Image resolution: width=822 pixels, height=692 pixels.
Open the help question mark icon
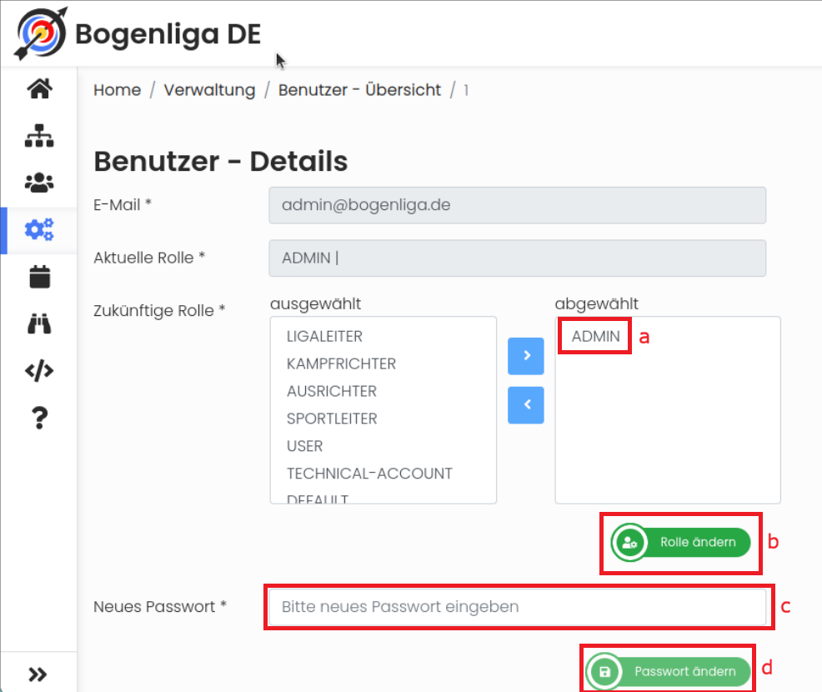pyautogui.click(x=39, y=418)
